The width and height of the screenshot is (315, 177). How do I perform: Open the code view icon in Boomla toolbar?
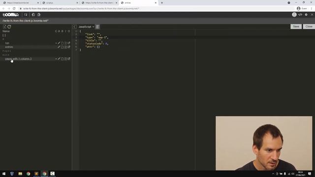point(300,15)
